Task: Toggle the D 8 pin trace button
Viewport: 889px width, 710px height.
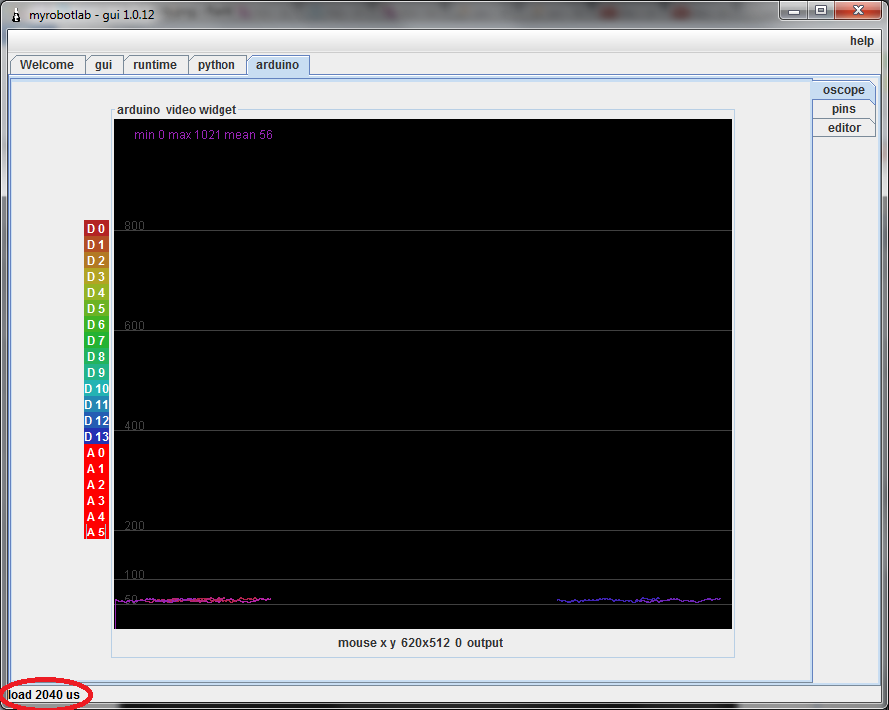Action: point(96,356)
